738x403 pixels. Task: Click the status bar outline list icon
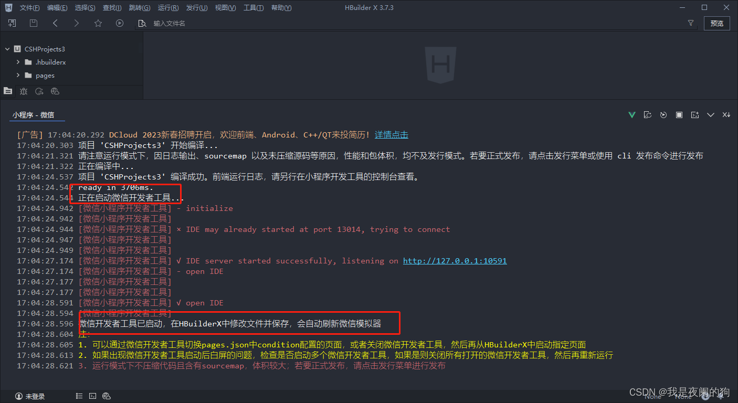(x=79, y=396)
